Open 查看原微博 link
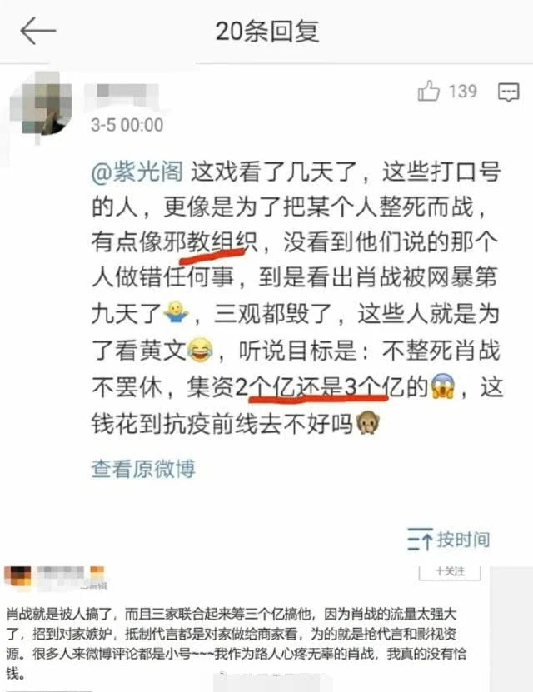Viewport: 533px width, 692px height. (x=143, y=469)
